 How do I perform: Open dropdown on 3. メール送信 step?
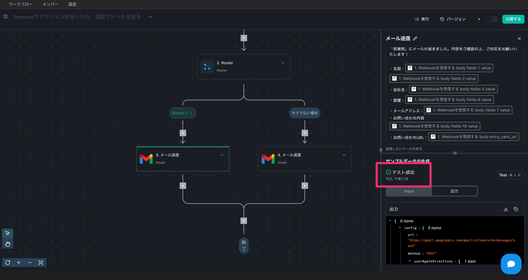pyautogui.click(x=222, y=155)
